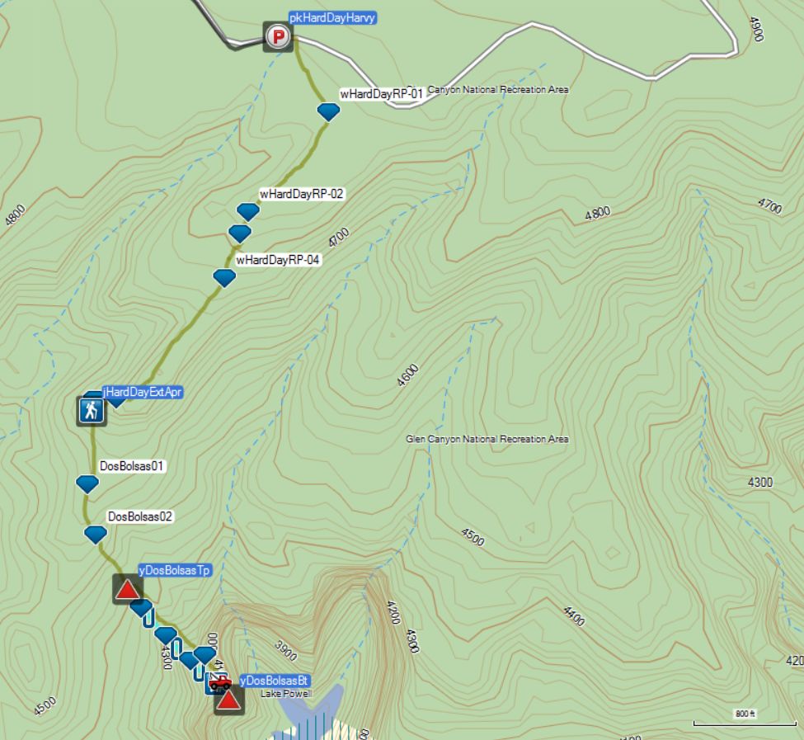Image resolution: width=804 pixels, height=740 pixels.
Task: Click the central Glen Canyon National Recreation Area label
Action: pyautogui.click(x=487, y=439)
